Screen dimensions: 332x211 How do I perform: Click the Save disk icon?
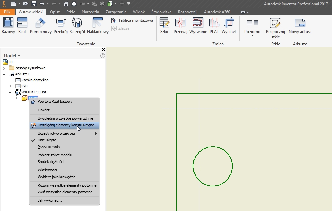point(34,4)
